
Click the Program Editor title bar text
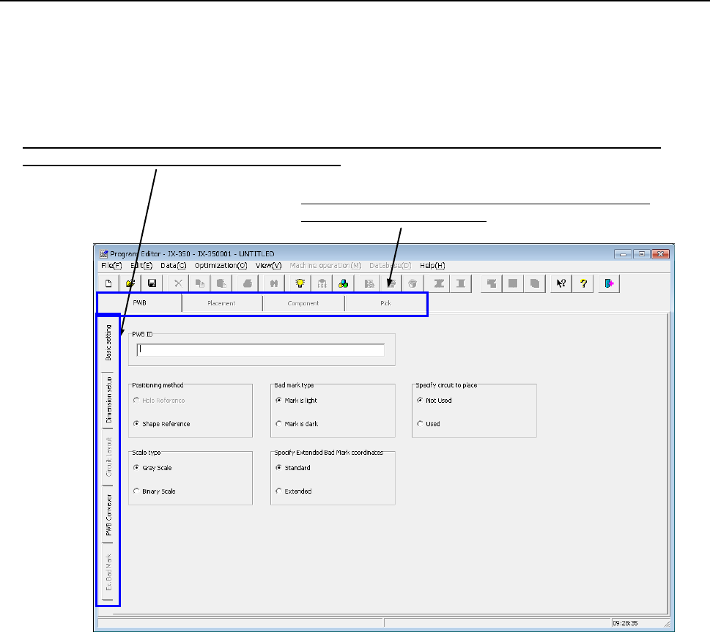click(x=192, y=254)
